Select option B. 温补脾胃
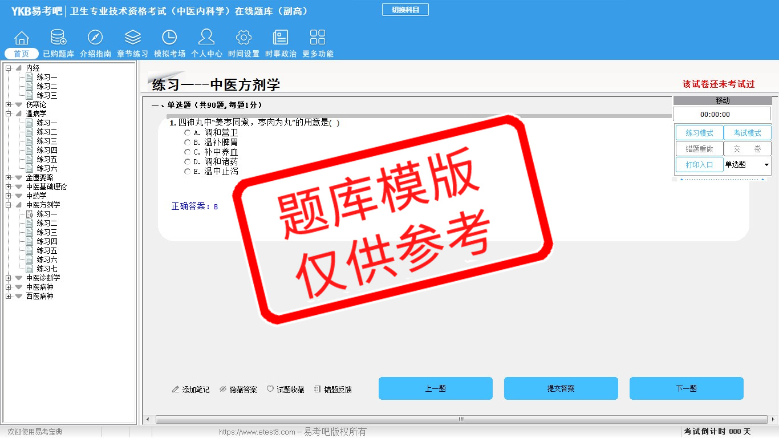The height and width of the screenshot is (438, 779). [188, 142]
